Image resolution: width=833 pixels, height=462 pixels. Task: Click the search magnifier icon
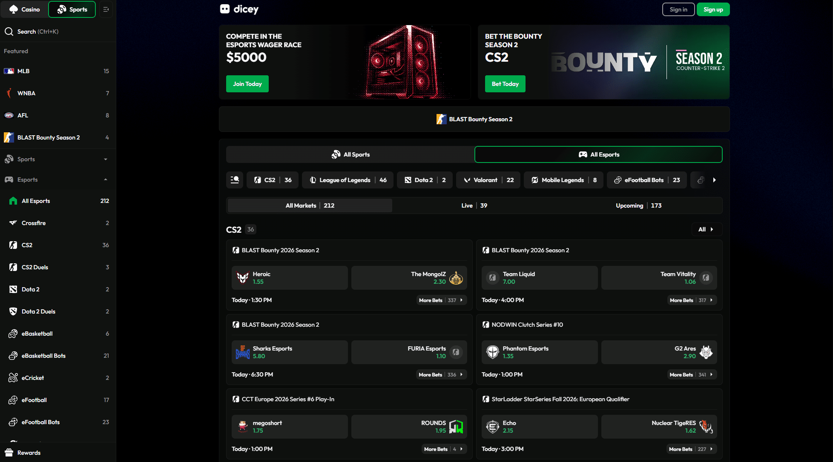pyautogui.click(x=9, y=31)
